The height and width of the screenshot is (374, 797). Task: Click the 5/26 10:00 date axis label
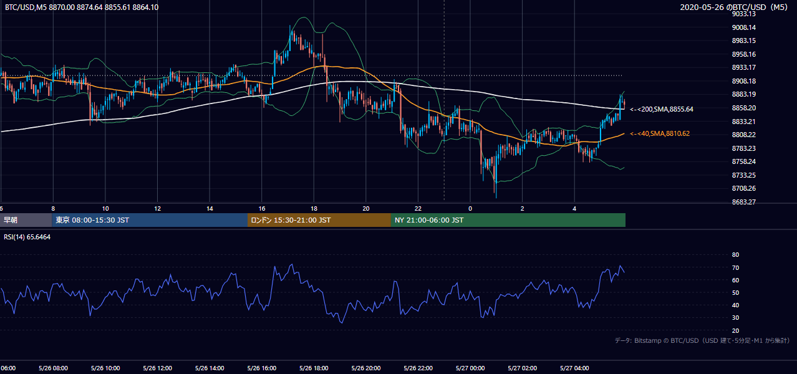point(105,368)
